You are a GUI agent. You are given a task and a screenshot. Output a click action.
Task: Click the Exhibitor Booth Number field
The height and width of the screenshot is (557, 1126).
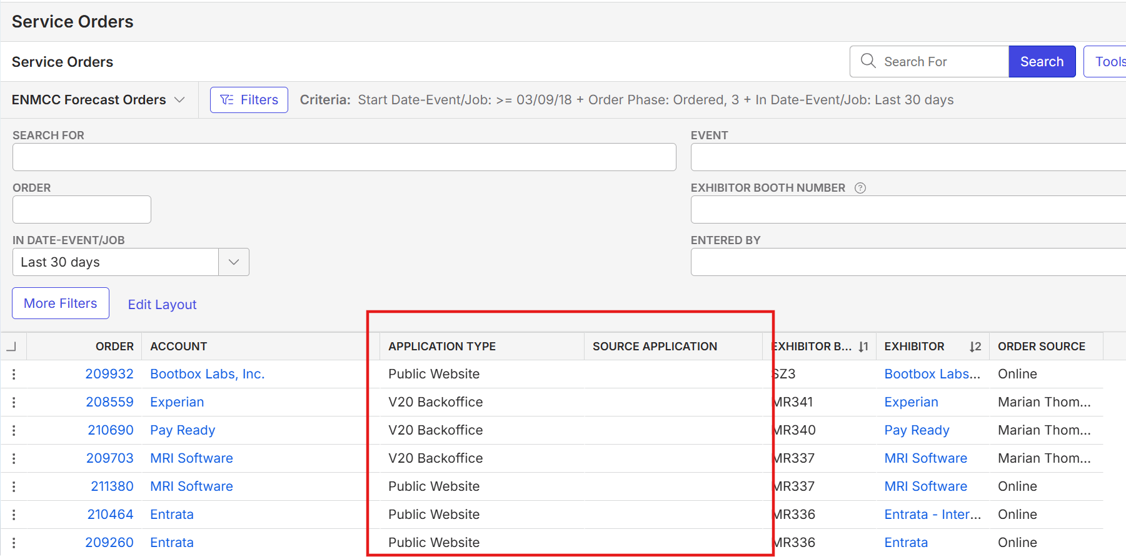pos(908,210)
